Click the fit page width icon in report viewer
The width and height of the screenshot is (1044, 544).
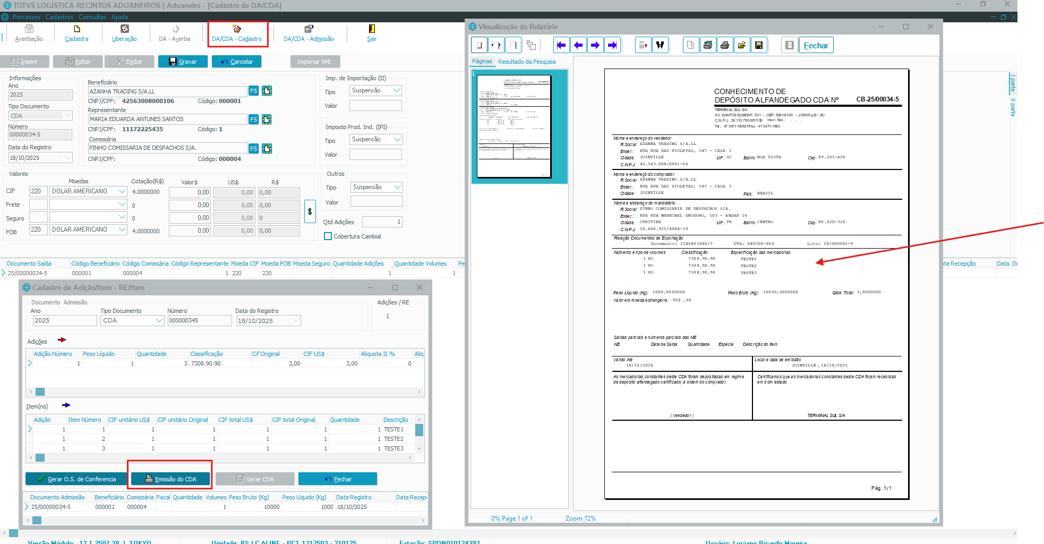click(496, 45)
